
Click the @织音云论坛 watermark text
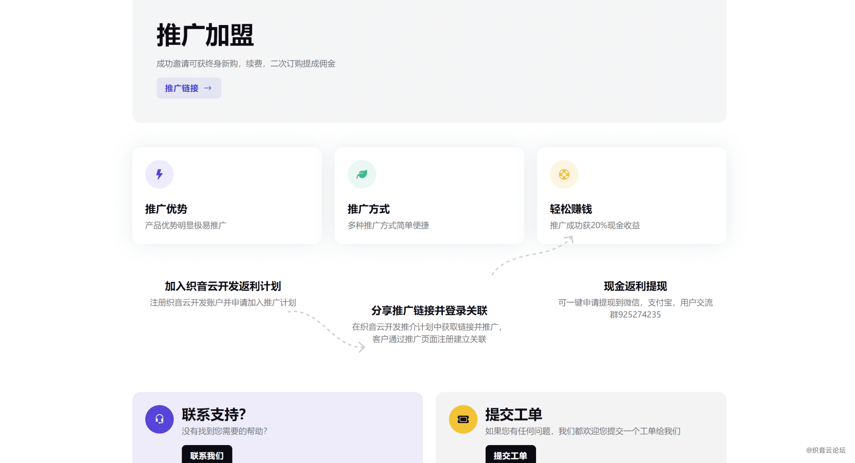pos(825,450)
